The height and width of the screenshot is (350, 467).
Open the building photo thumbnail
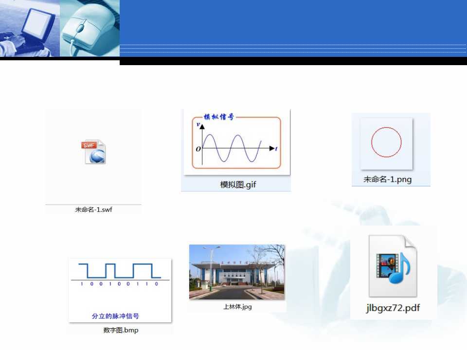(237, 272)
